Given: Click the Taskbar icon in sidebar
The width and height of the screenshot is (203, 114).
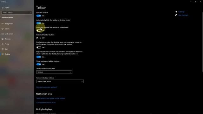Looking at the screenshot, I should pos(3,54).
